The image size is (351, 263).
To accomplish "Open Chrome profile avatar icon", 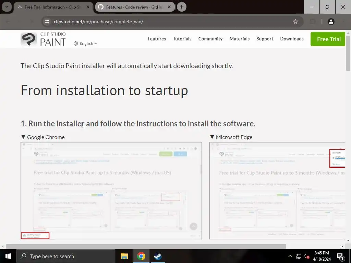I will (x=331, y=22).
